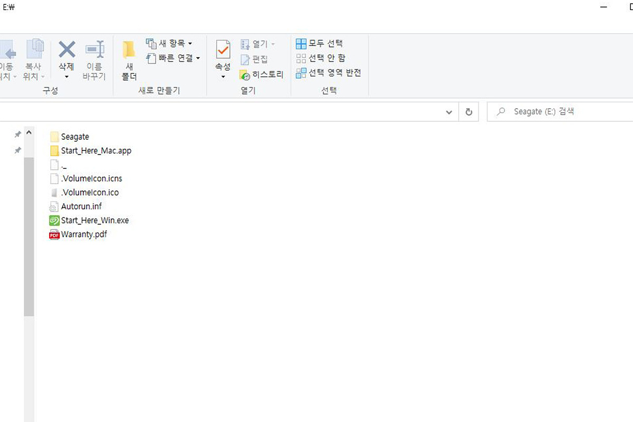Click the .VolumeIcon.ico file icon
Viewport: 633px width, 422px height.
[54, 193]
